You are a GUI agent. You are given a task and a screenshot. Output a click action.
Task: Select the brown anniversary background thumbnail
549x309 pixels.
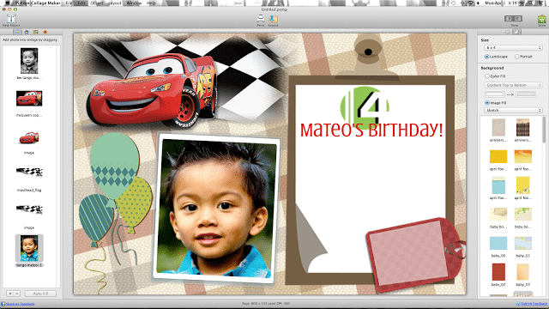[522, 127]
